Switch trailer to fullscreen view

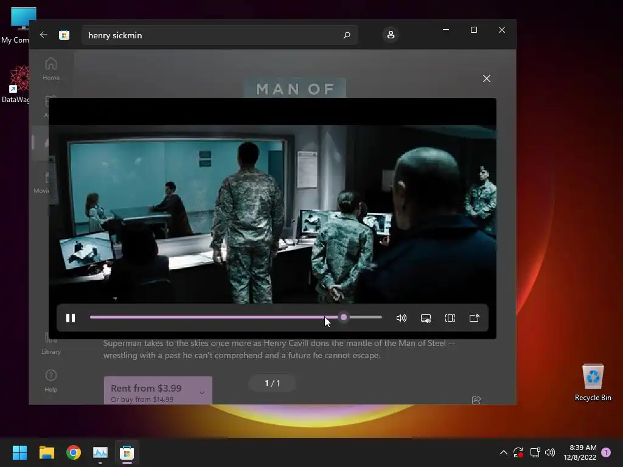point(450,318)
